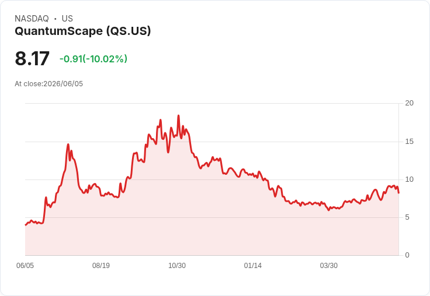Click the highest peak of the price line

click(x=179, y=116)
